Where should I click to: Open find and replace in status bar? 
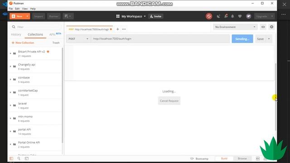(19, 158)
